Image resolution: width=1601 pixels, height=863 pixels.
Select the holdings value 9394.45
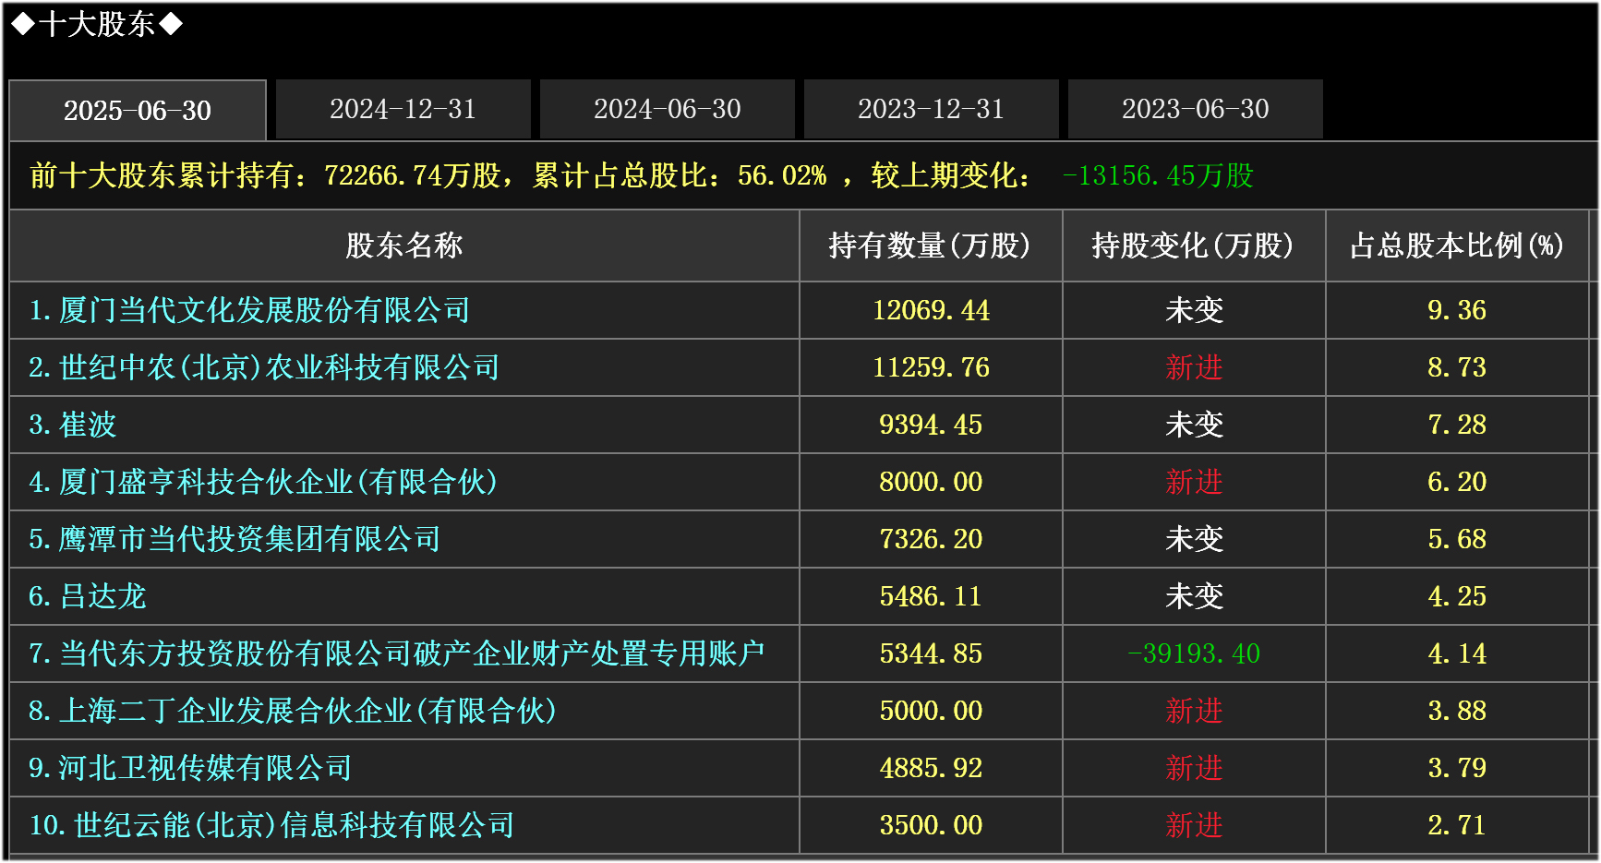931,425
